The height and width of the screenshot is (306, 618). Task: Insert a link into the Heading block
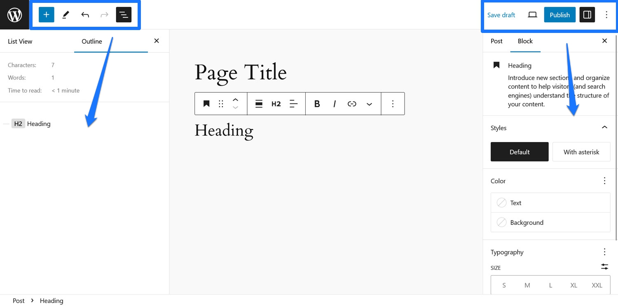352,103
